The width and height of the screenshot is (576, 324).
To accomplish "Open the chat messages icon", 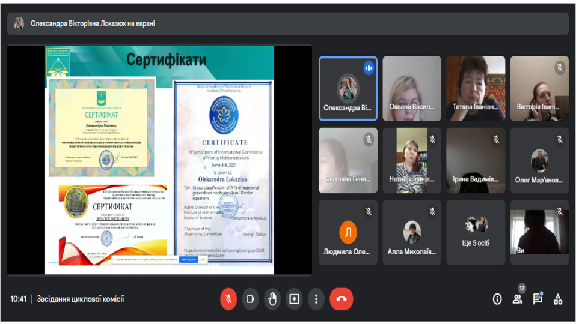I will point(538,299).
